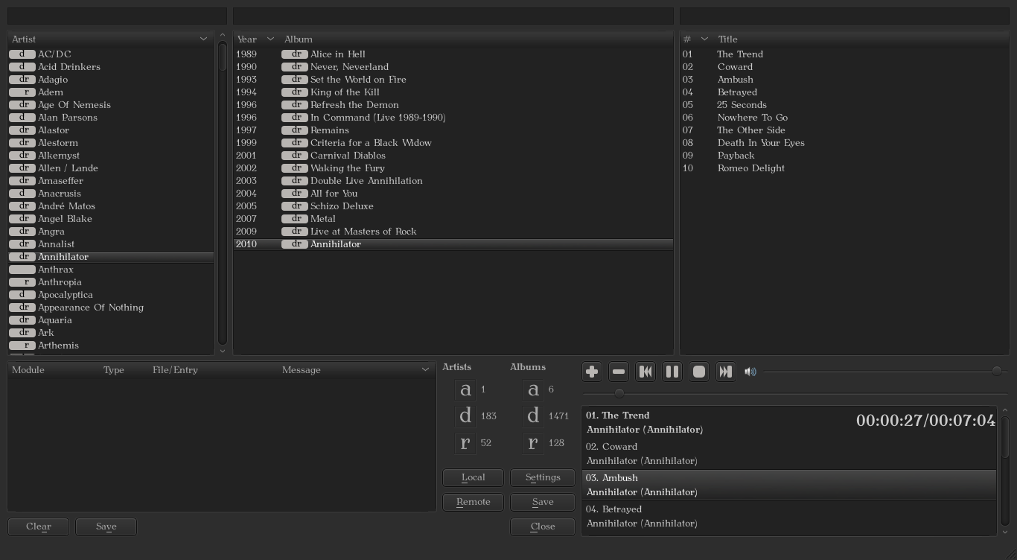This screenshot has width=1017, height=560.
Task: Select album Metal from 2007
Action: [x=453, y=218]
